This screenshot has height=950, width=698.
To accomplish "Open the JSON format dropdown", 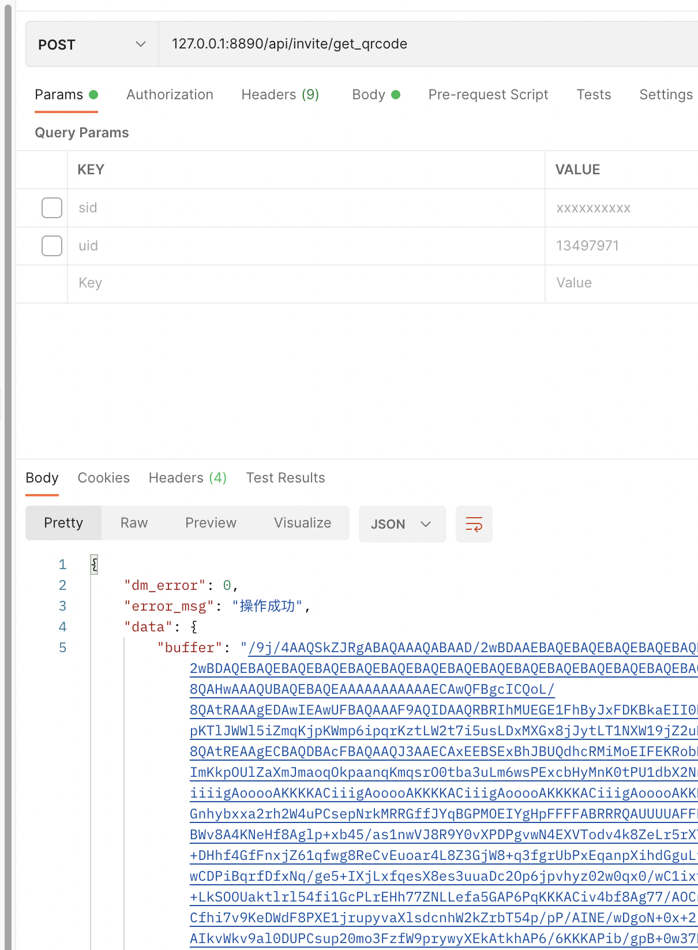I will click(402, 524).
